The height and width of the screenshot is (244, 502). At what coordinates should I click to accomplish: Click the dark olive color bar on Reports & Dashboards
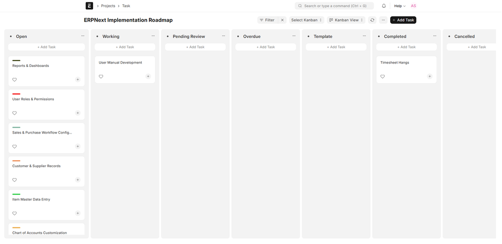[16, 60]
